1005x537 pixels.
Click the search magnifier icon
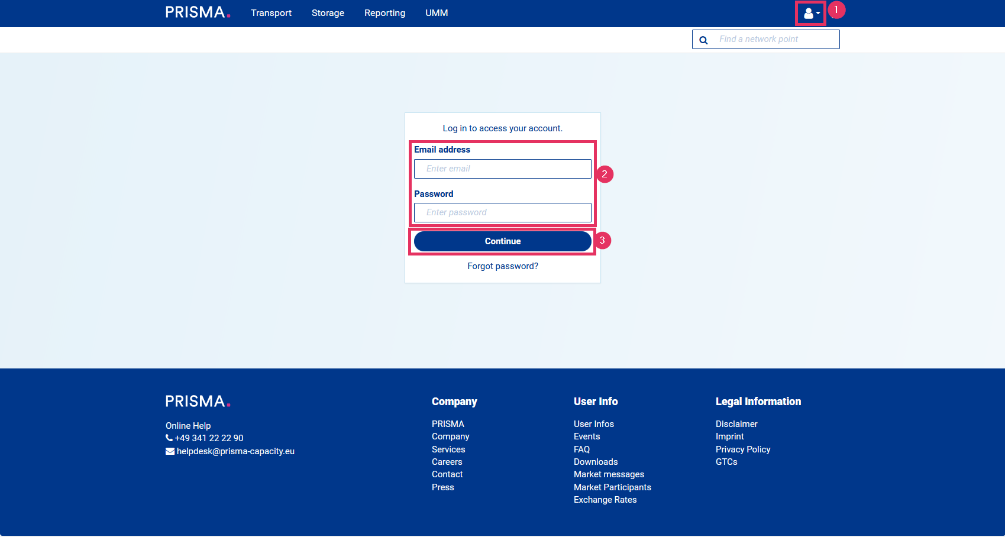[703, 40]
